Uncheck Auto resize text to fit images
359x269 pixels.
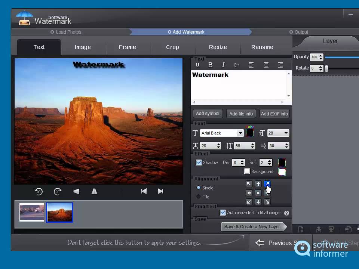(223, 213)
